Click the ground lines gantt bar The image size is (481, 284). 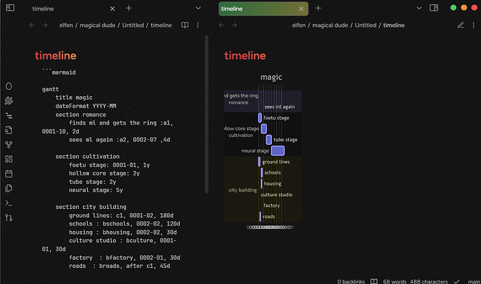point(259,161)
